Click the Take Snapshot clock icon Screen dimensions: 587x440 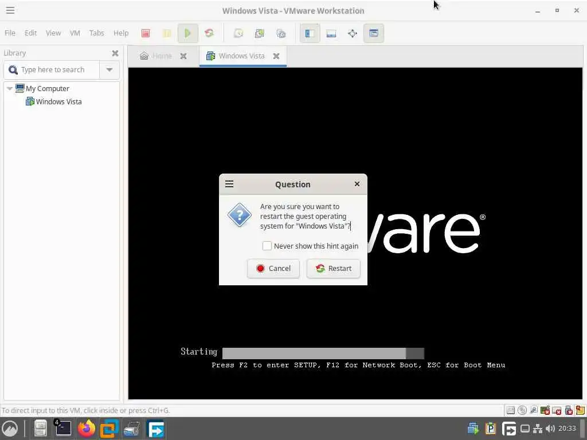(x=238, y=33)
